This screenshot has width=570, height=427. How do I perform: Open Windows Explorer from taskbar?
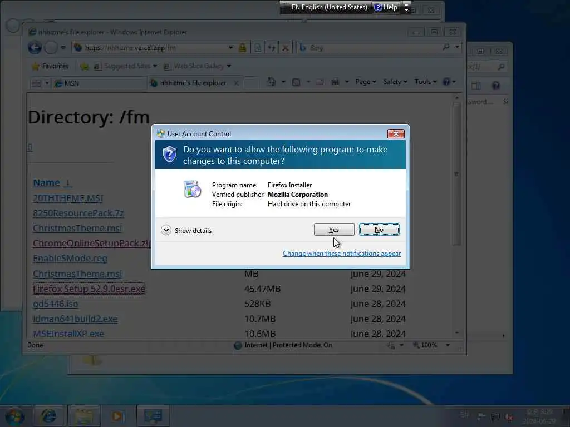point(84,416)
